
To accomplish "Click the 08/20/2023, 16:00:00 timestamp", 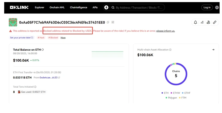I will pos(25,53).
